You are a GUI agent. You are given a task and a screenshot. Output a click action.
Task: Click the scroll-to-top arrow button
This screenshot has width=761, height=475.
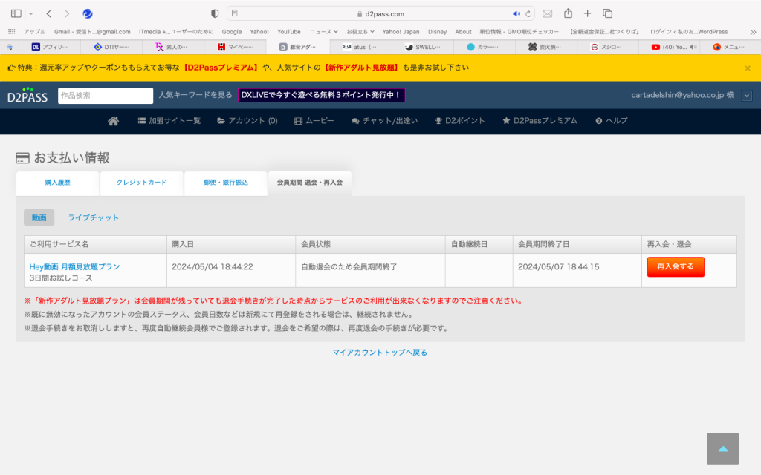(x=722, y=448)
